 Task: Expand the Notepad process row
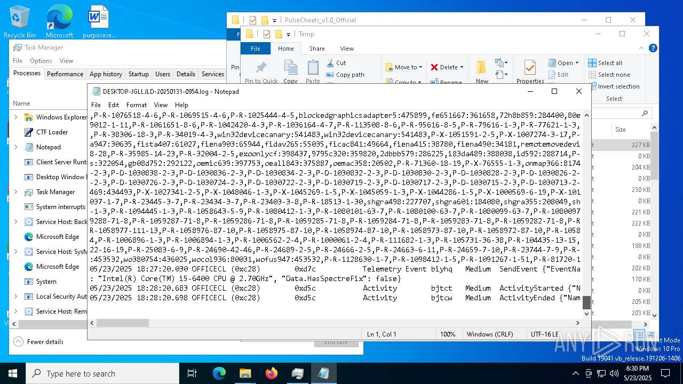(x=15, y=147)
